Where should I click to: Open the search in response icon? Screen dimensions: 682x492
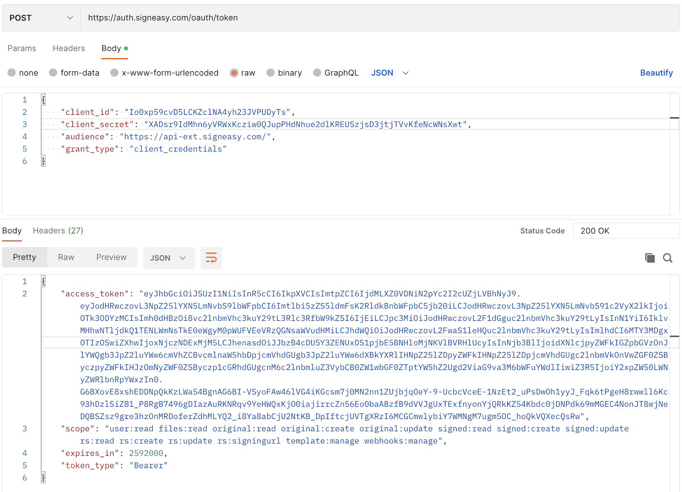pyautogui.click(x=668, y=258)
